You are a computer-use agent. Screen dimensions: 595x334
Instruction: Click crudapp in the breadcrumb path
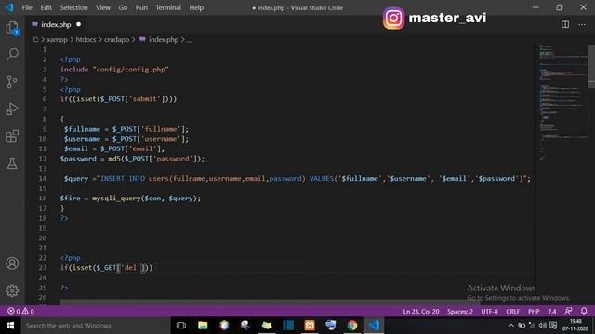coord(117,39)
